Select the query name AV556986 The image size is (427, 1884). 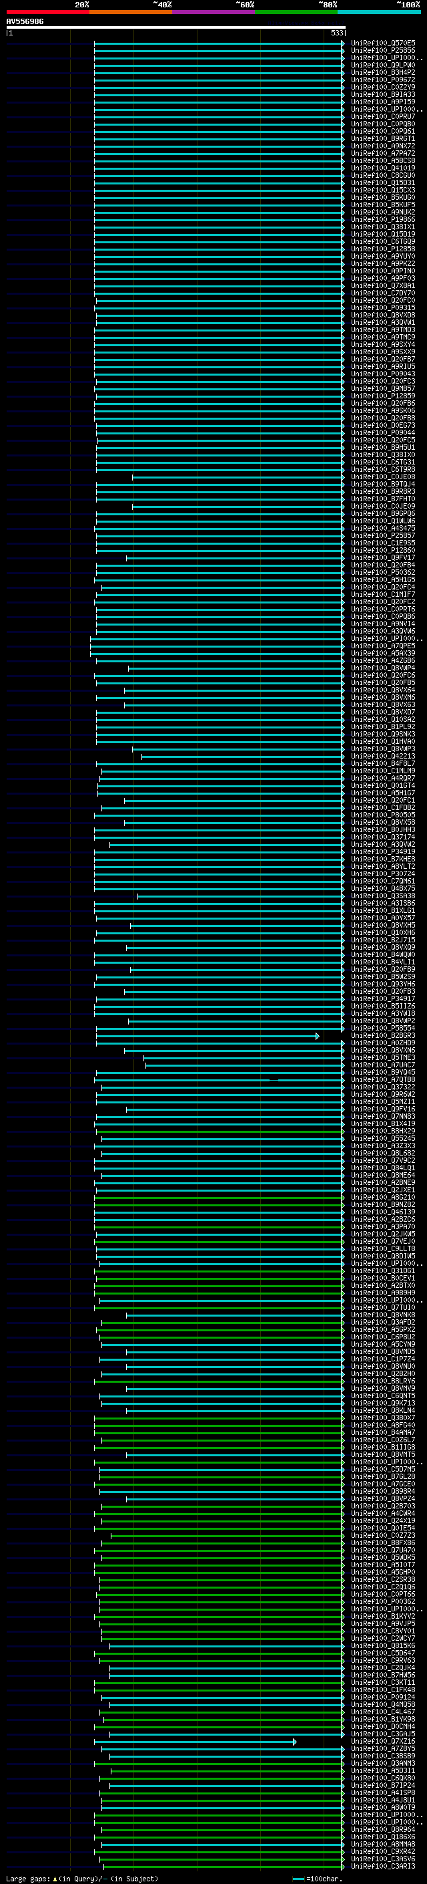[25, 21]
